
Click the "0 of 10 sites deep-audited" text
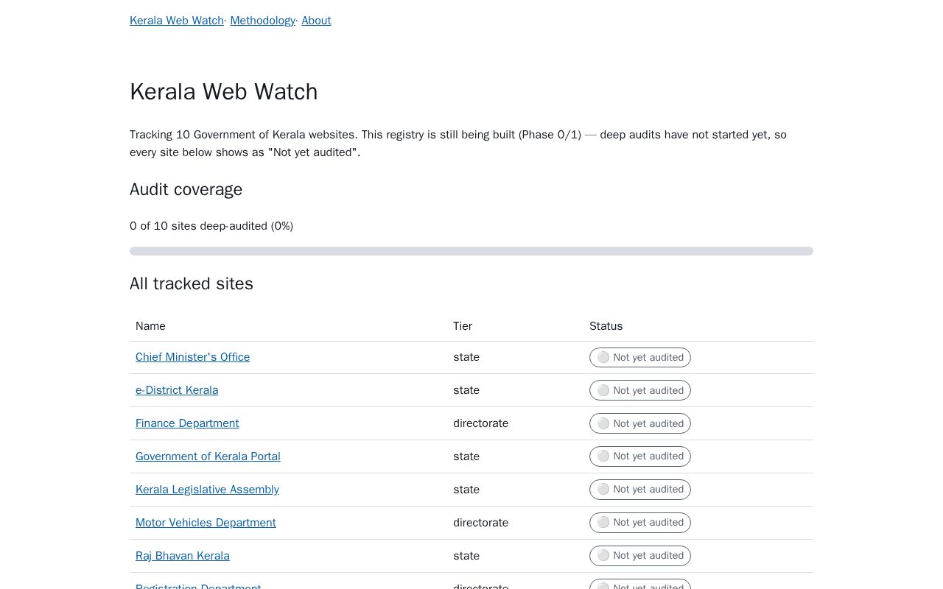point(211,226)
